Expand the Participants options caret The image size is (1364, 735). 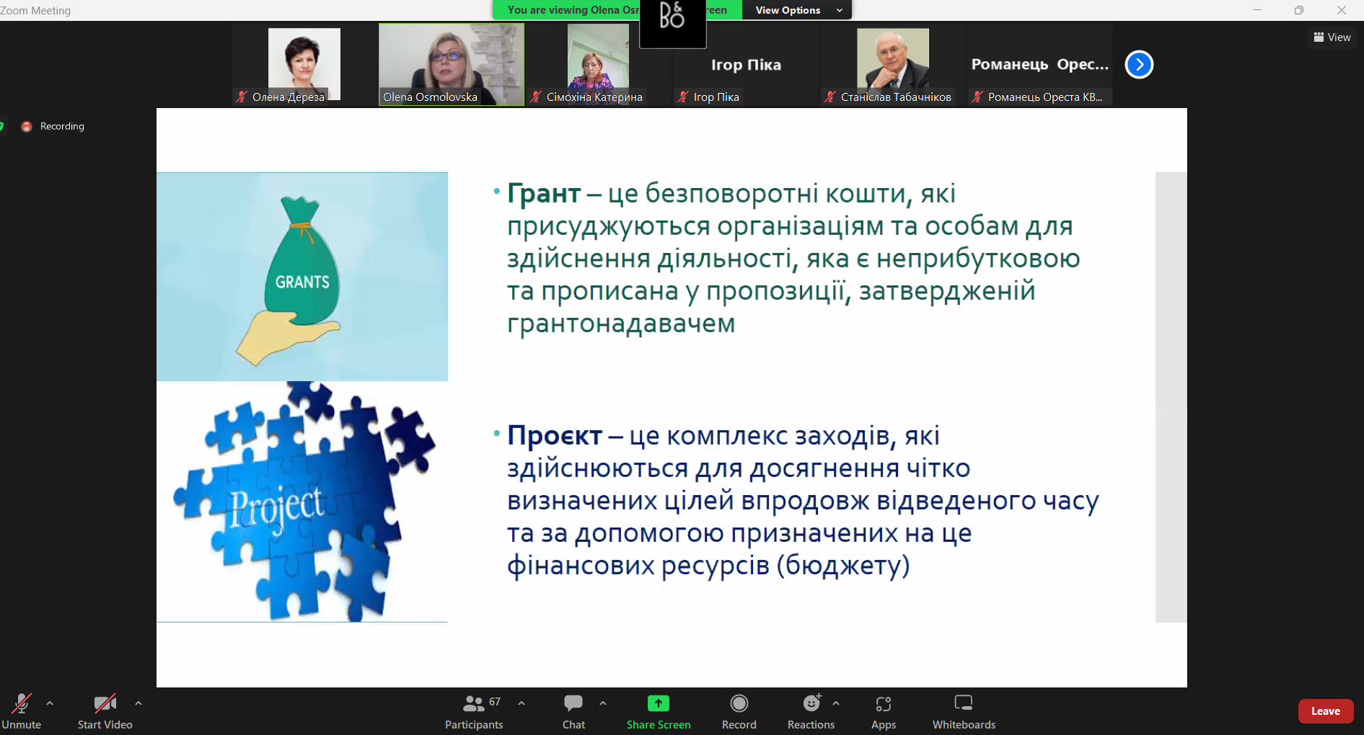point(522,703)
